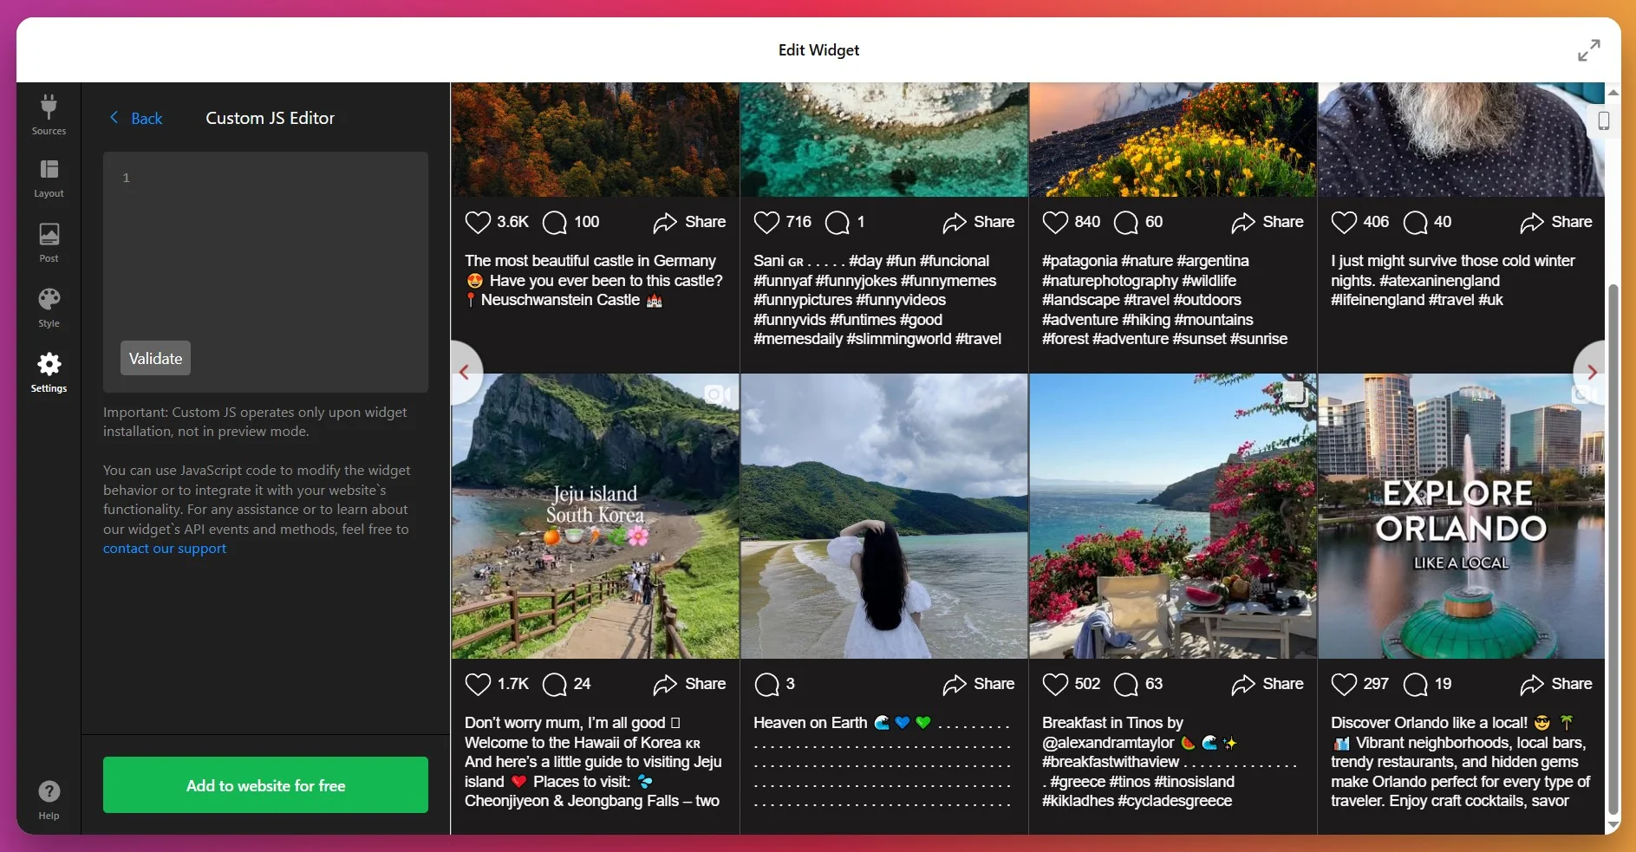
Task: Go back from Custom JS Editor
Action: point(137,119)
